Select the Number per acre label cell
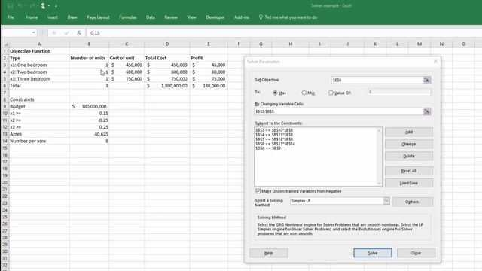This screenshot has height=271, width=482. (x=39, y=141)
